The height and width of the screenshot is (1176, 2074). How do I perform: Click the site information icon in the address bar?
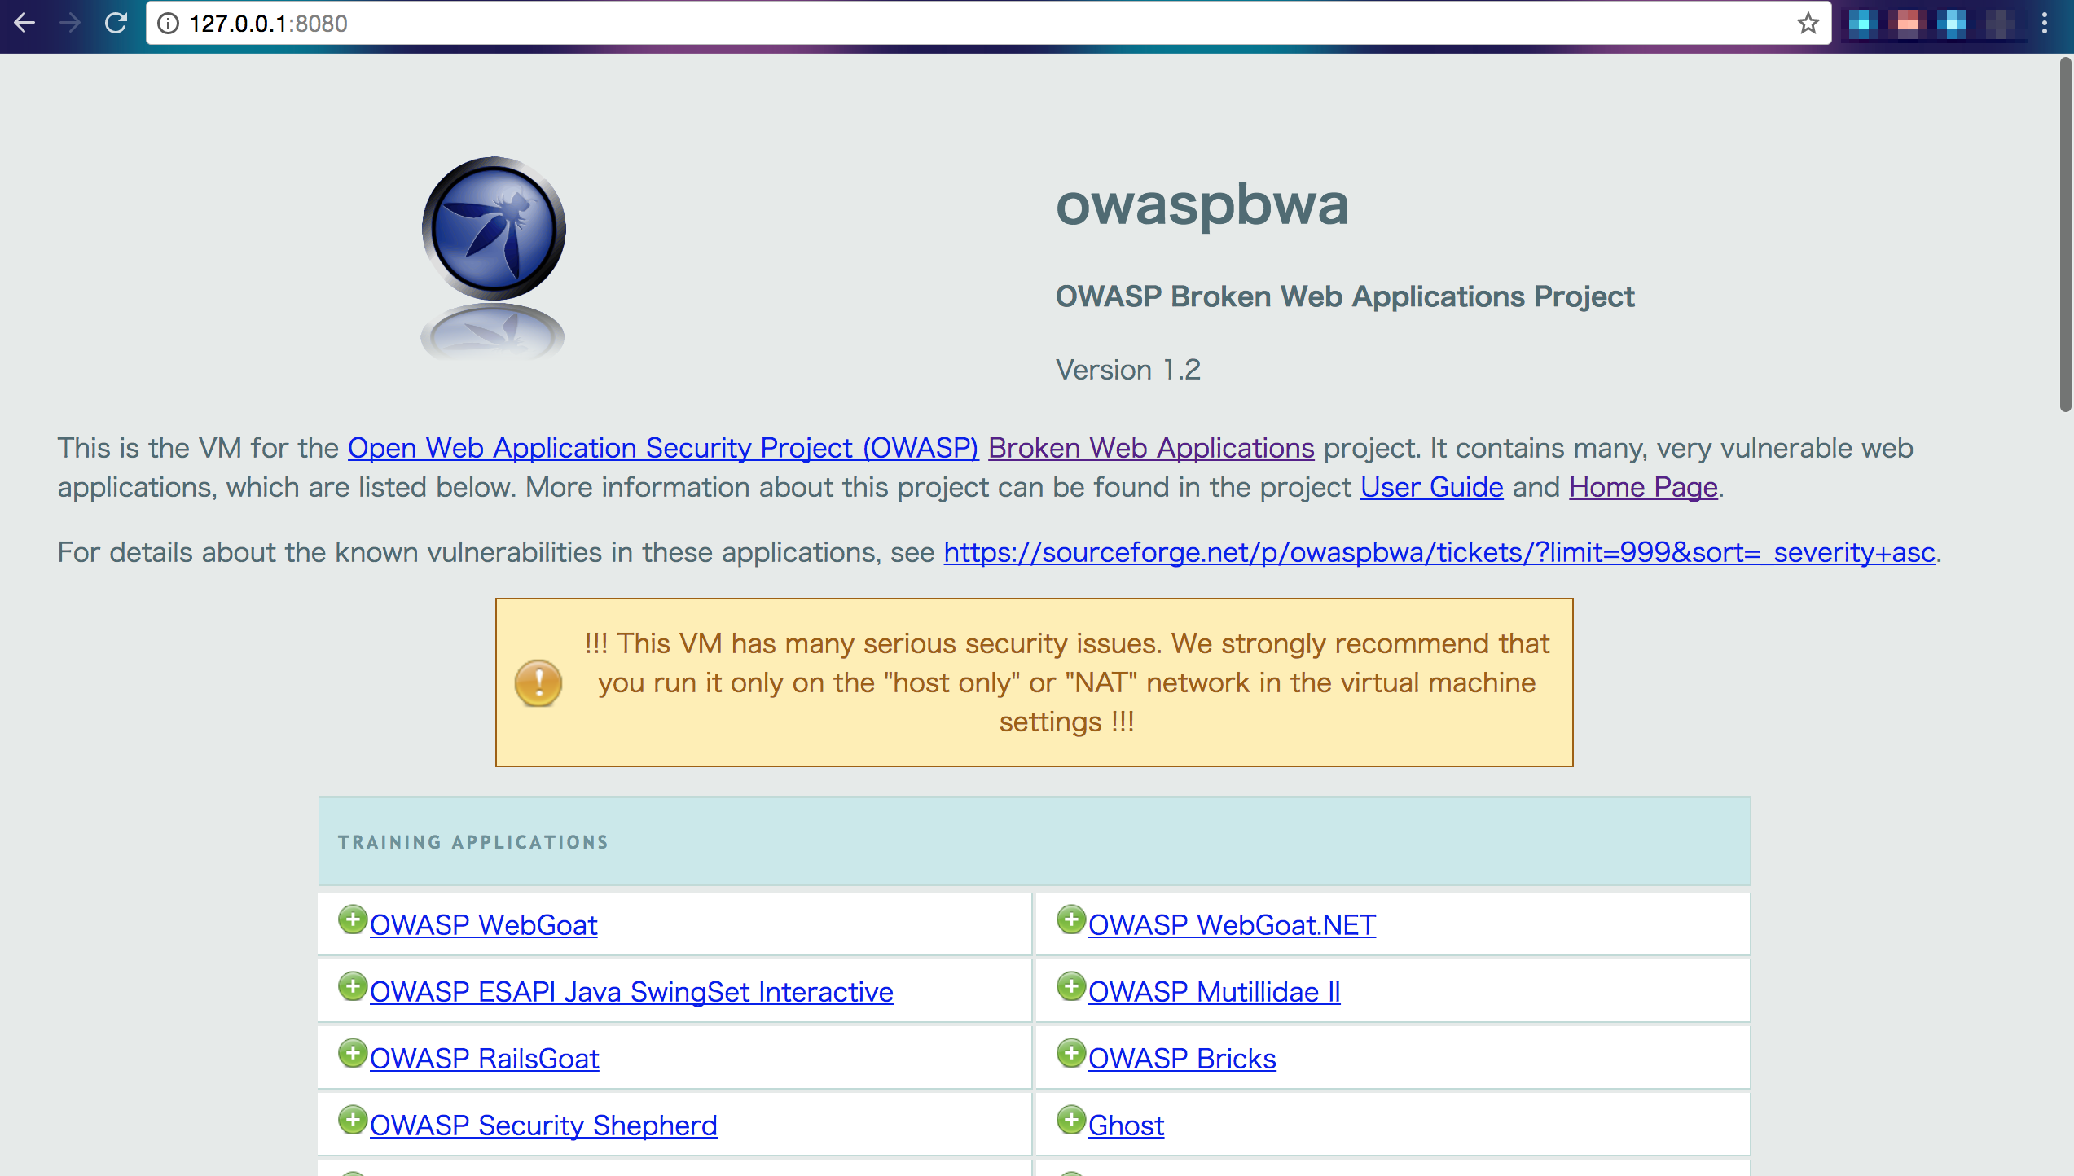169,24
